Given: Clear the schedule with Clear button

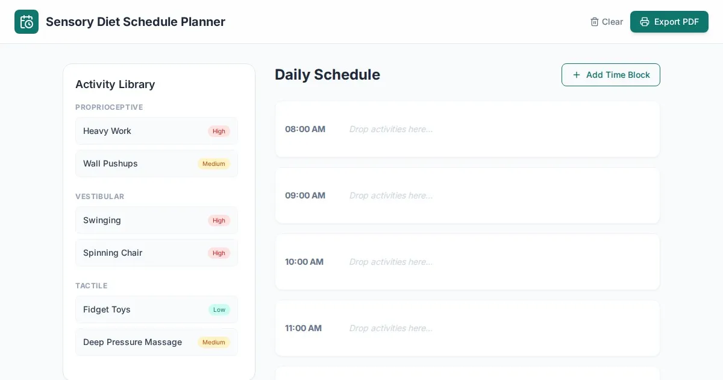Looking at the screenshot, I should point(607,22).
